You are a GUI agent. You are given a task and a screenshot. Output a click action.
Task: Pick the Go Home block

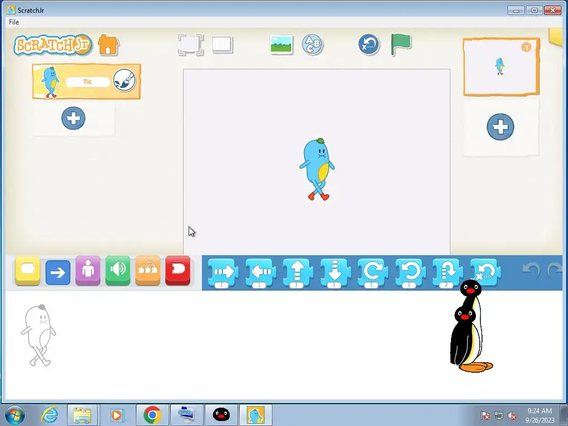[x=485, y=272]
